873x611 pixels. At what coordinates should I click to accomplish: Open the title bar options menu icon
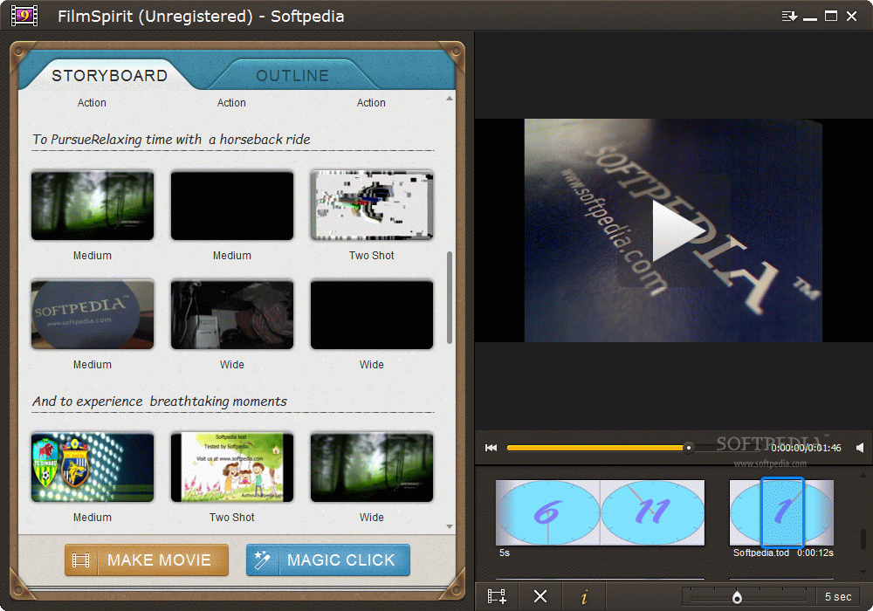789,16
